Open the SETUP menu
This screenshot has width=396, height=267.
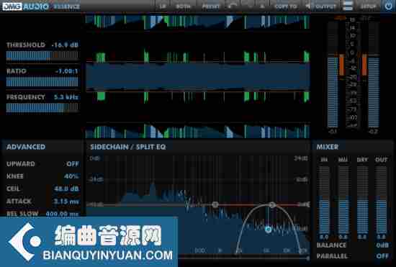coord(368,6)
